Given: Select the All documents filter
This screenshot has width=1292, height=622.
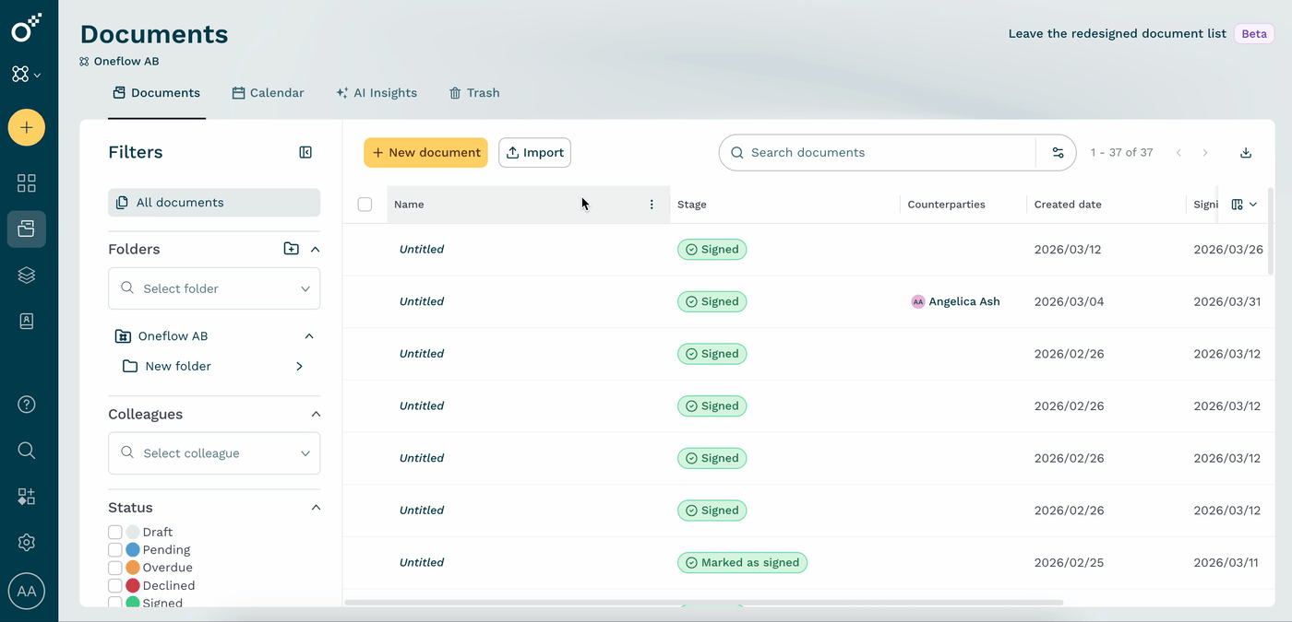Looking at the screenshot, I should 214,203.
